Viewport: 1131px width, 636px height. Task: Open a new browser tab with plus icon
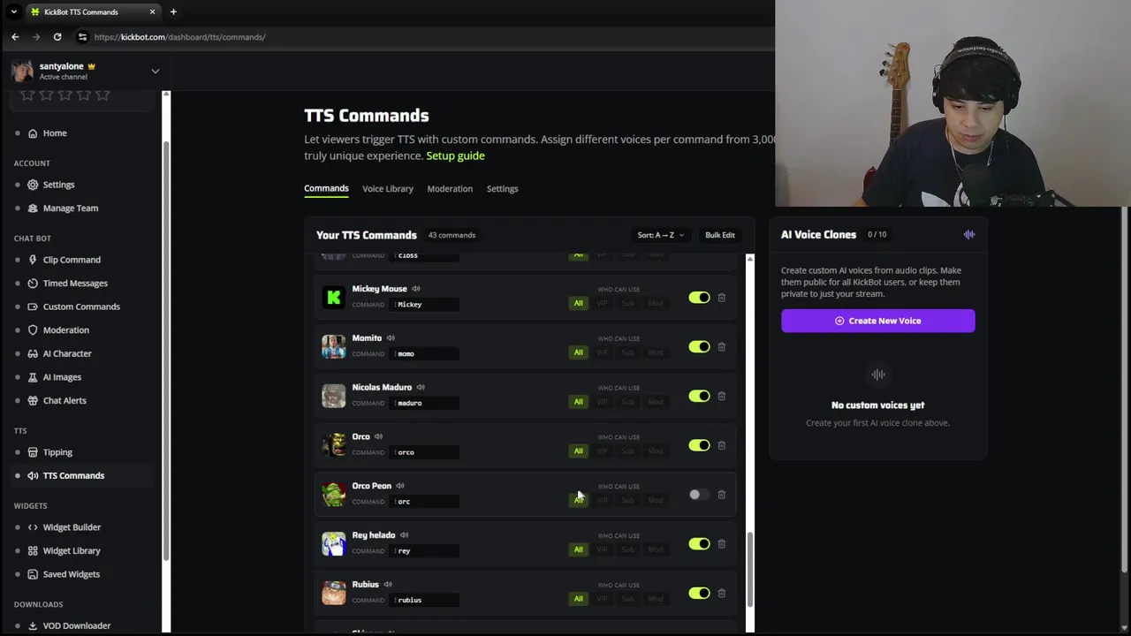pyautogui.click(x=173, y=11)
